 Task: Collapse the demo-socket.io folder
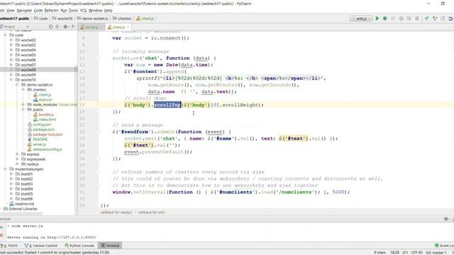pos(17,85)
